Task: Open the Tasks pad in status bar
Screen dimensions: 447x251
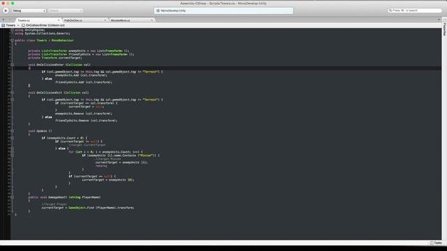Action: pos(436,243)
